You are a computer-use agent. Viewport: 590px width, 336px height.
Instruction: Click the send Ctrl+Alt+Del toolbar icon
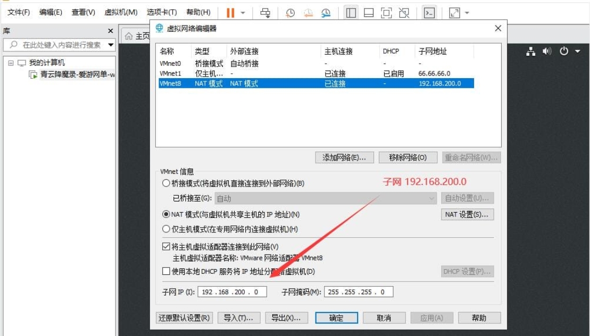tap(265, 13)
